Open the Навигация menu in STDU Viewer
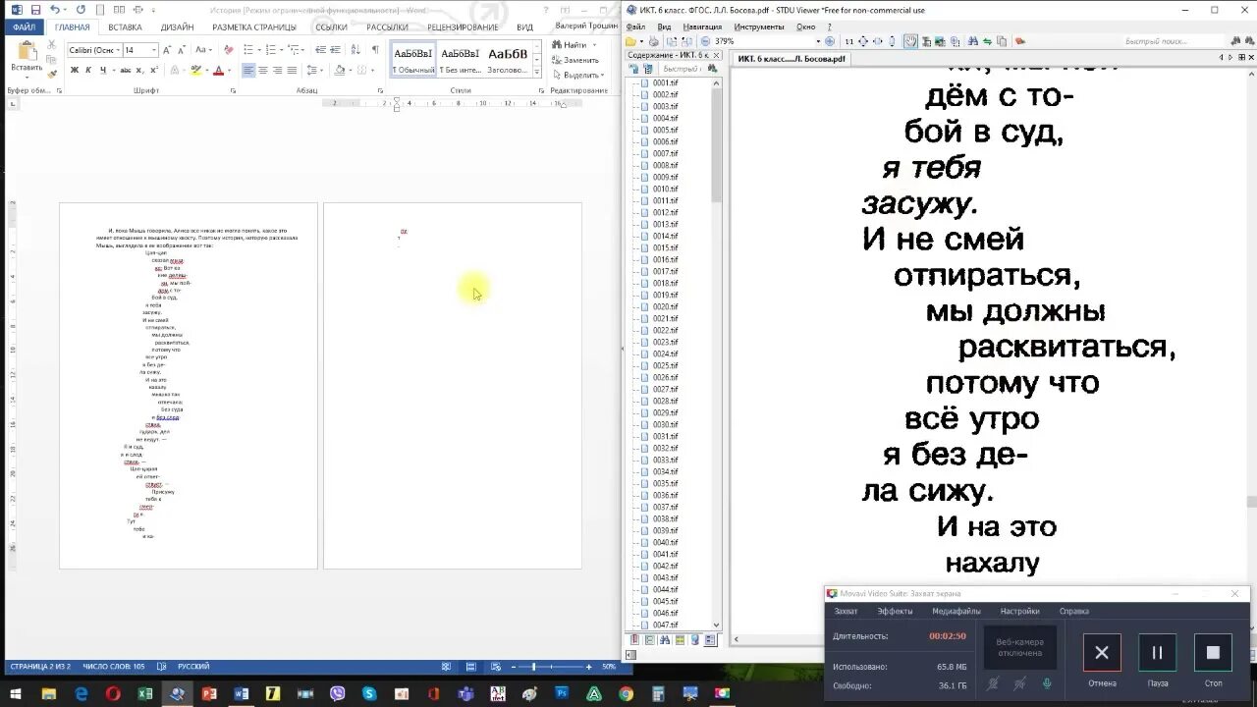The height and width of the screenshot is (707, 1257). (702, 27)
